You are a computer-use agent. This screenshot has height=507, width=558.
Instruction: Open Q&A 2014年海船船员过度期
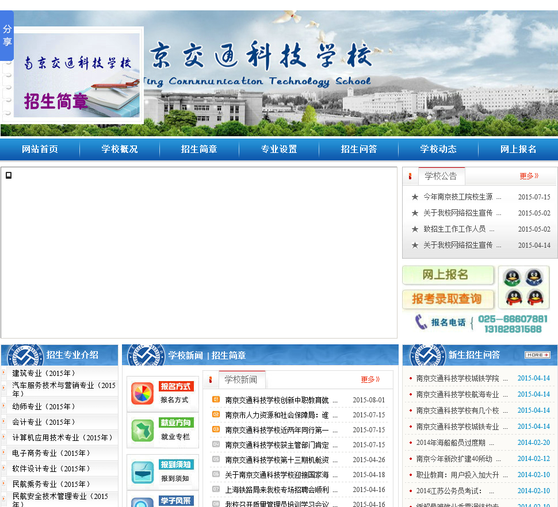click(455, 443)
